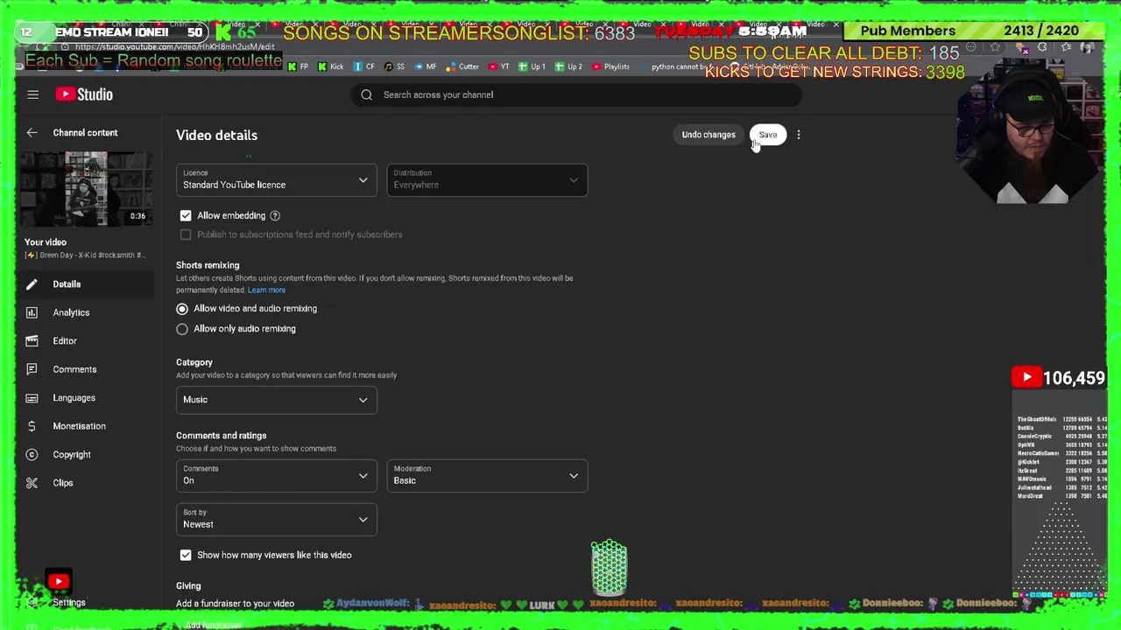Open the Kick bookmark in bookmarks bar
The height and width of the screenshot is (630, 1121).
coord(331,66)
